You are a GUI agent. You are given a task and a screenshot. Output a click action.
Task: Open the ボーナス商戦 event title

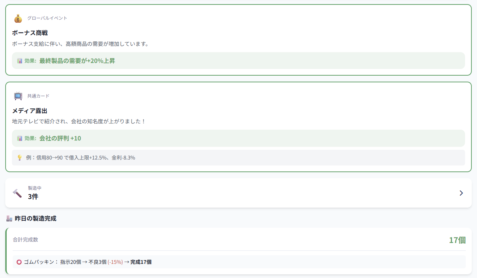(x=30, y=33)
